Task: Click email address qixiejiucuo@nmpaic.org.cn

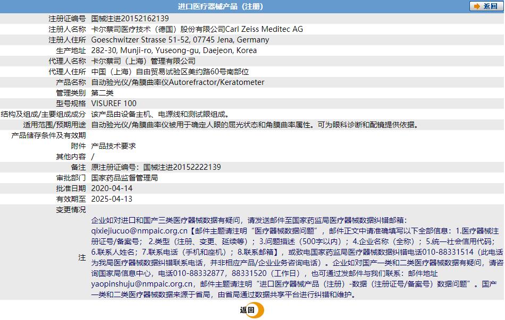Action: tap(139, 231)
